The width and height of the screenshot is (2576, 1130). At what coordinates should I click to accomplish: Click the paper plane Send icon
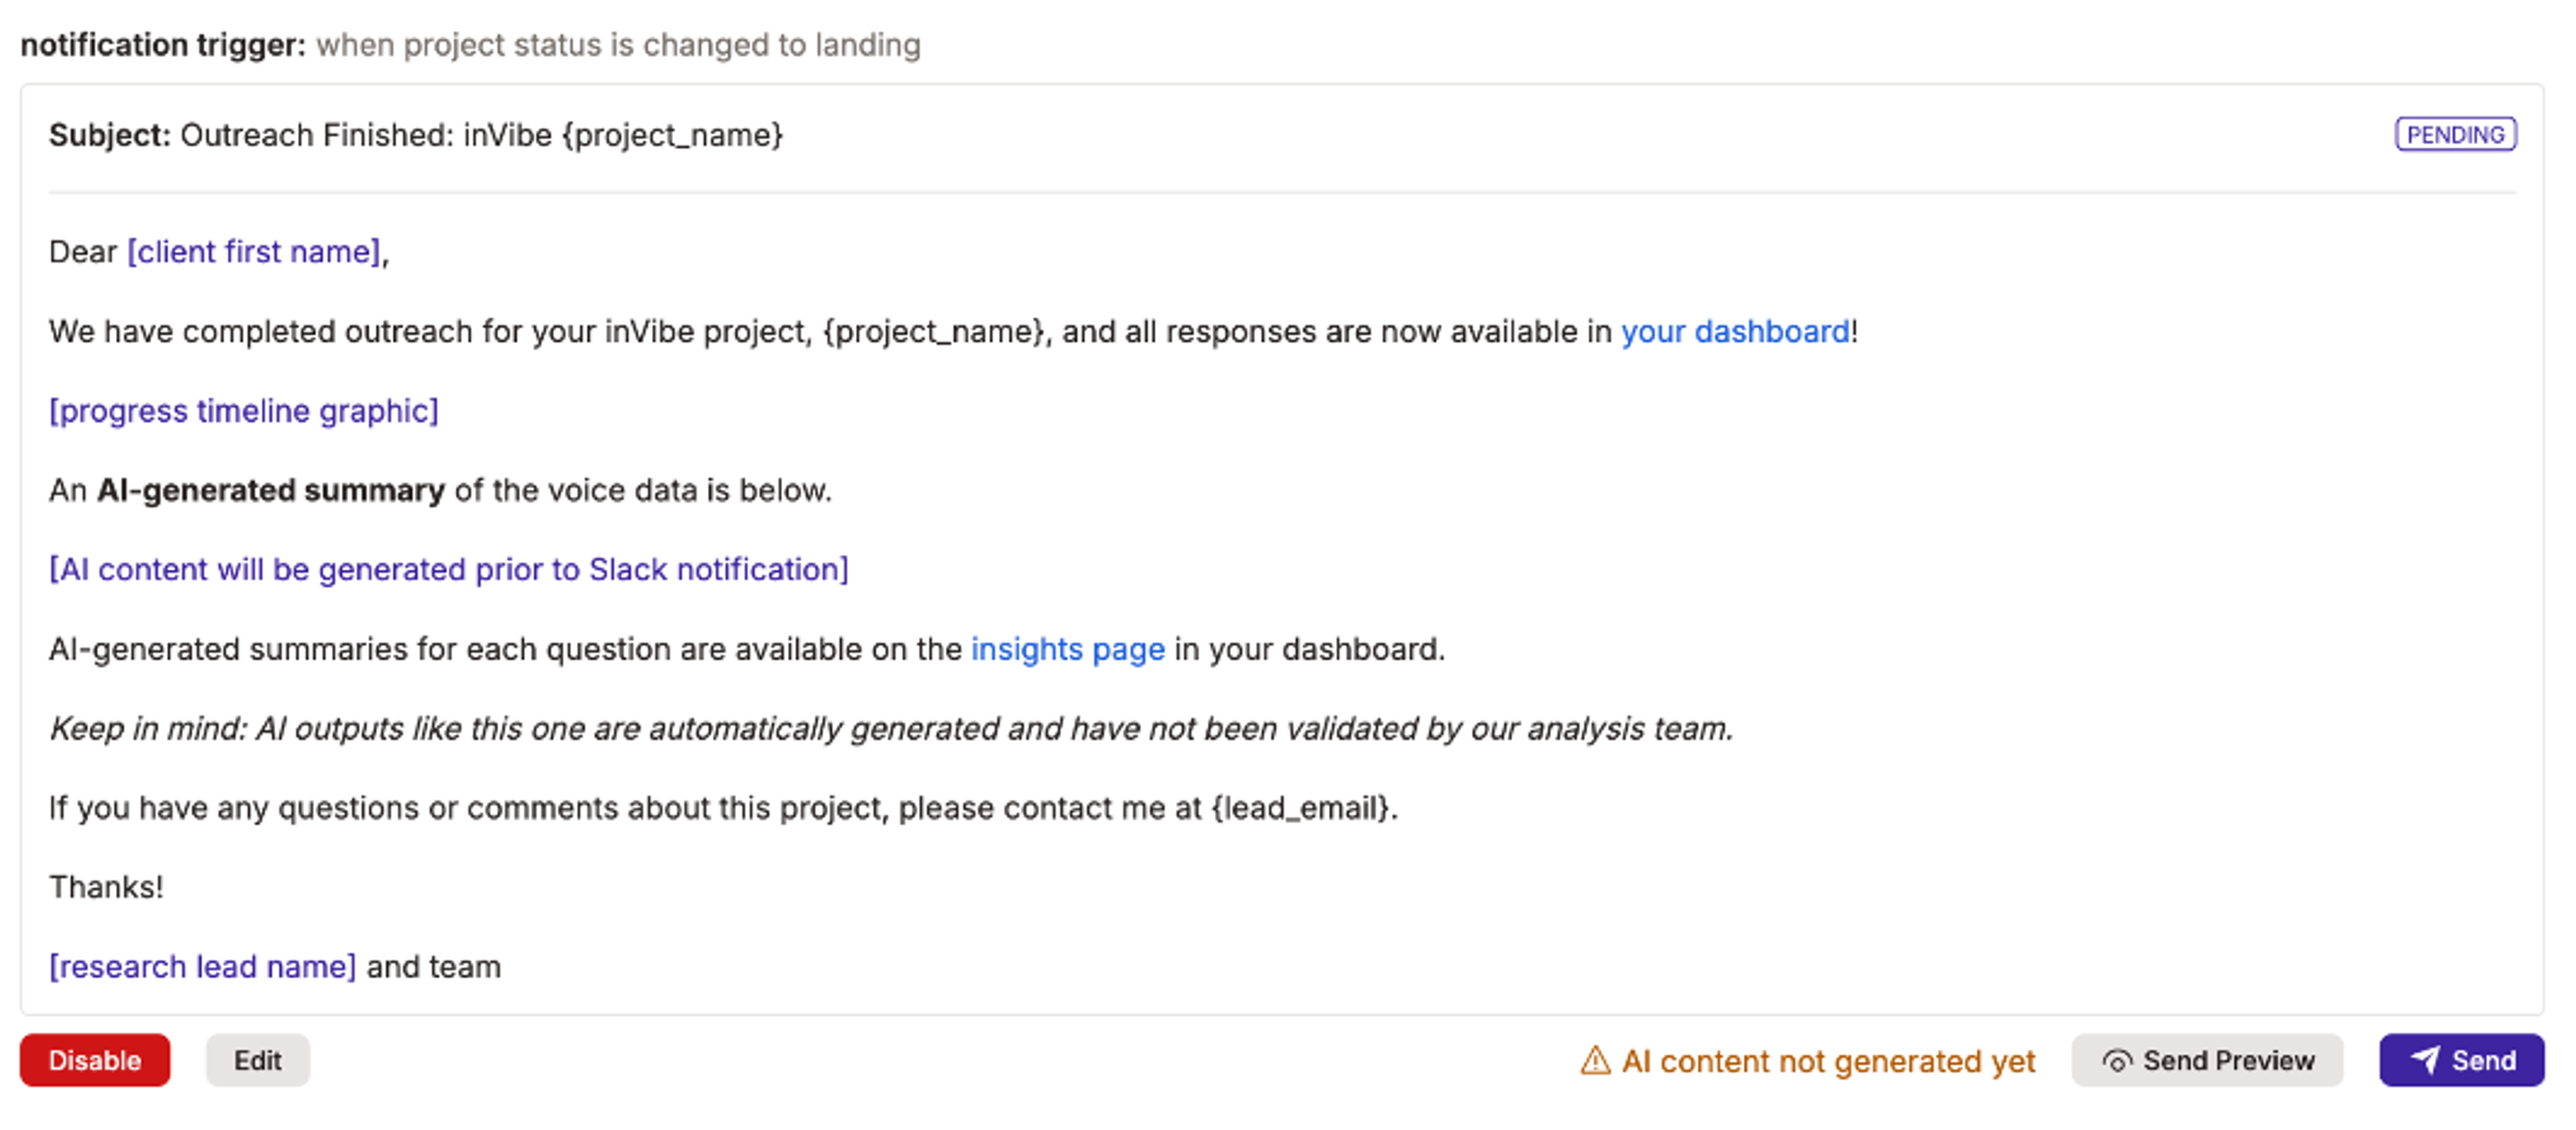[x=2425, y=1060]
